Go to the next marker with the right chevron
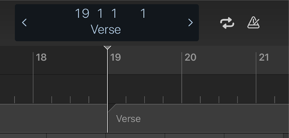The image size is (289, 138). coord(190,23)
